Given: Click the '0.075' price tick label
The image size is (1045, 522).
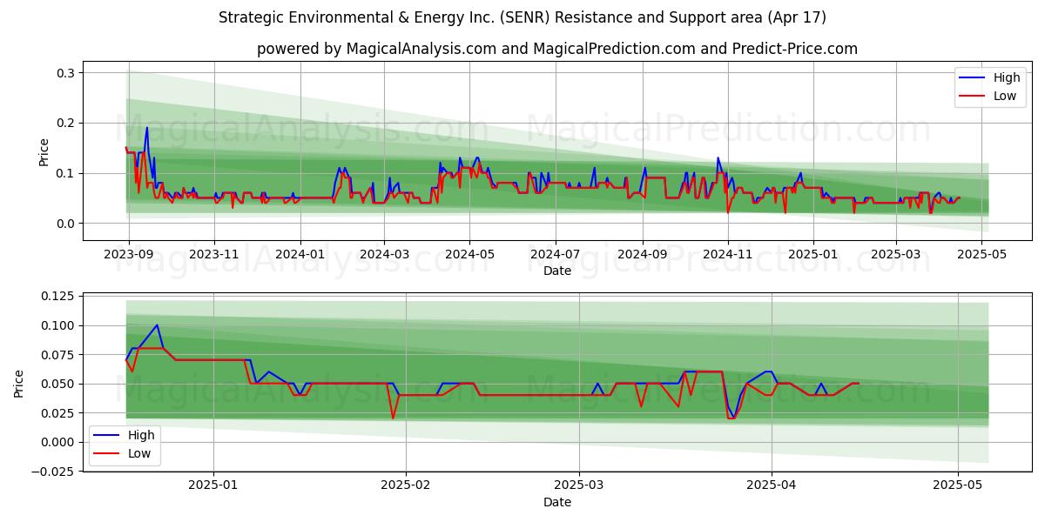Looking at the screenshot, I should point(60,355).
